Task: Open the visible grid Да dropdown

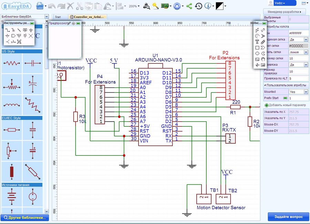Action: (306, 39)
